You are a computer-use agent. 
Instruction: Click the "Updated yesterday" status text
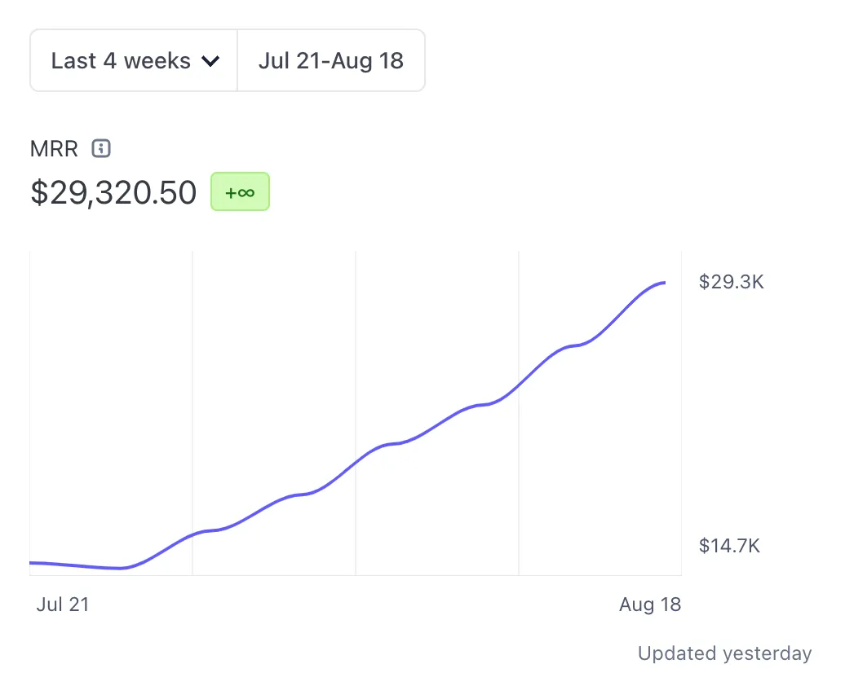[x=724, y=653]
